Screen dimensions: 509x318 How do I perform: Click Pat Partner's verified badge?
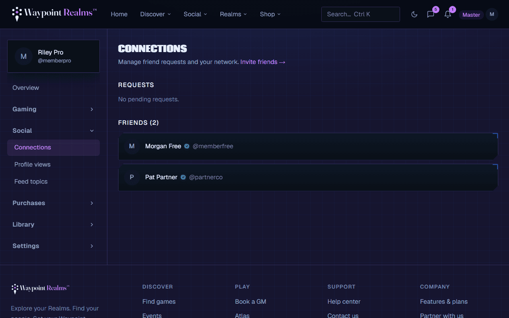pyautogui.click(x=183, y=177)
